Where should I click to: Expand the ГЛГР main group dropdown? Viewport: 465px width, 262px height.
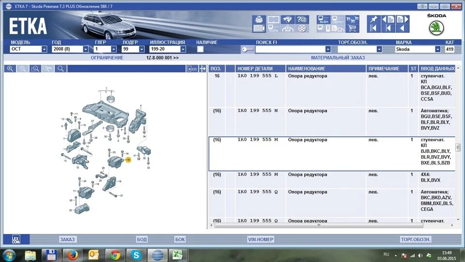(x=113, y=49)
